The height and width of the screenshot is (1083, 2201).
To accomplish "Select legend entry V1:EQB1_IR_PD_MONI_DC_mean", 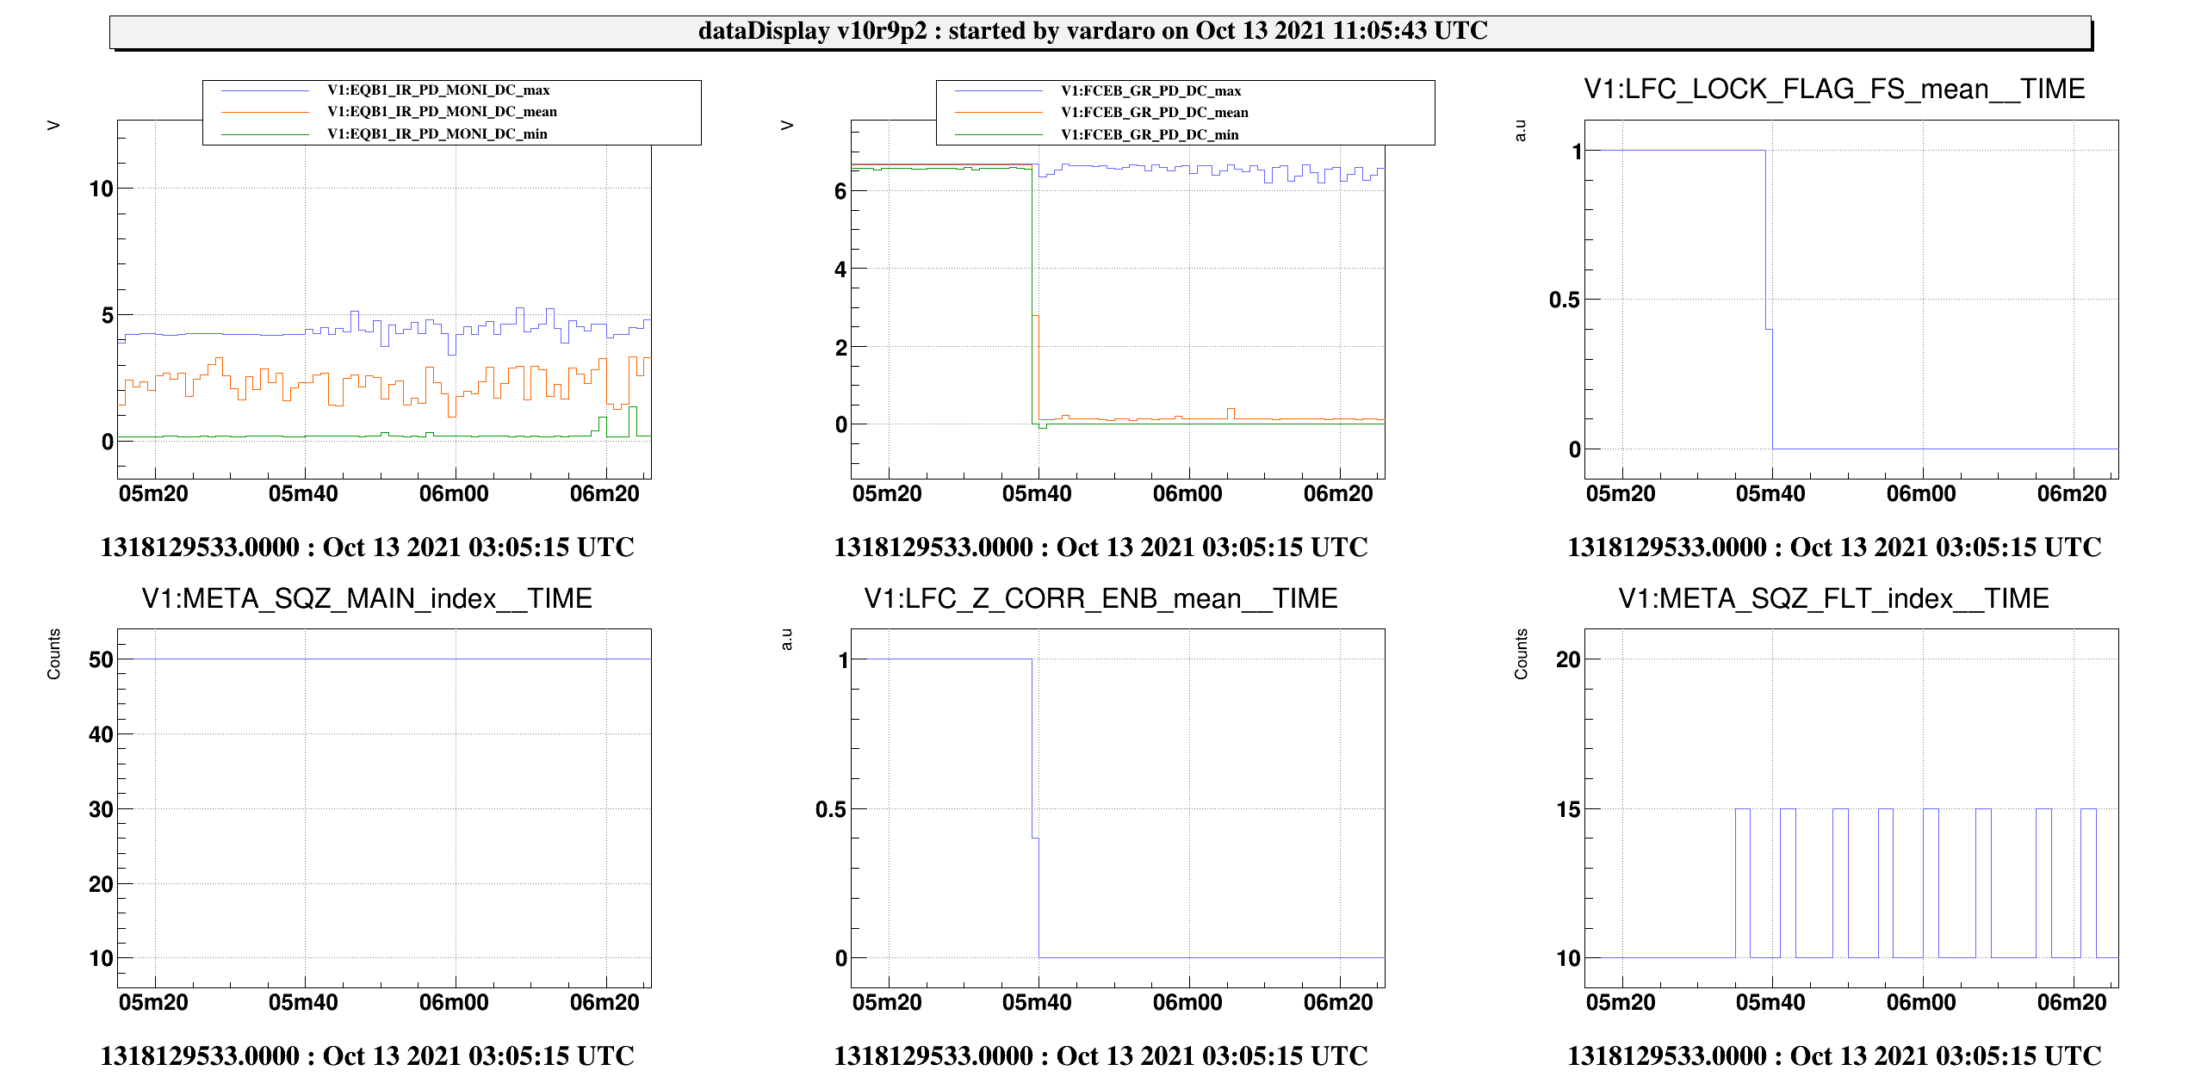I will 442,112.
